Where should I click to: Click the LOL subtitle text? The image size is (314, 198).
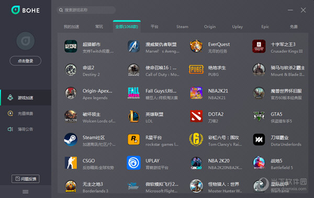[149, 121]
